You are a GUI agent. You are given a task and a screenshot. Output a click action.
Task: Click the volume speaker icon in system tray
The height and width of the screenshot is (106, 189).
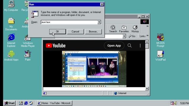pos(175,103)
